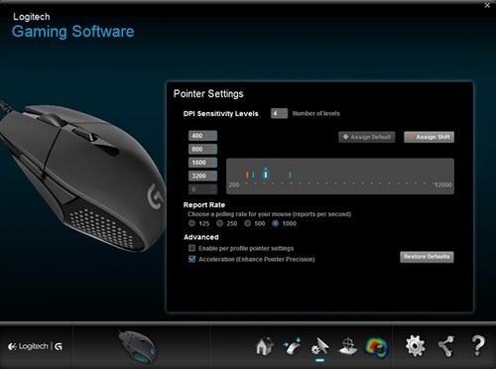Select the highlighted 1600 DPI slider marker
The width and height of the screenshot is (496, 369).
266,174
